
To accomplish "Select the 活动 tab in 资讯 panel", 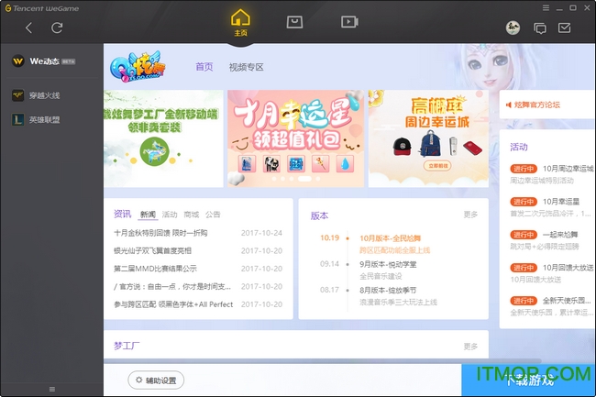I will click(x=170, y=215).
